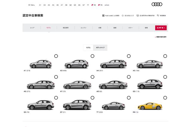191x127 pixels.
Task: Select the A1 model radio circle
Action: 56,56
